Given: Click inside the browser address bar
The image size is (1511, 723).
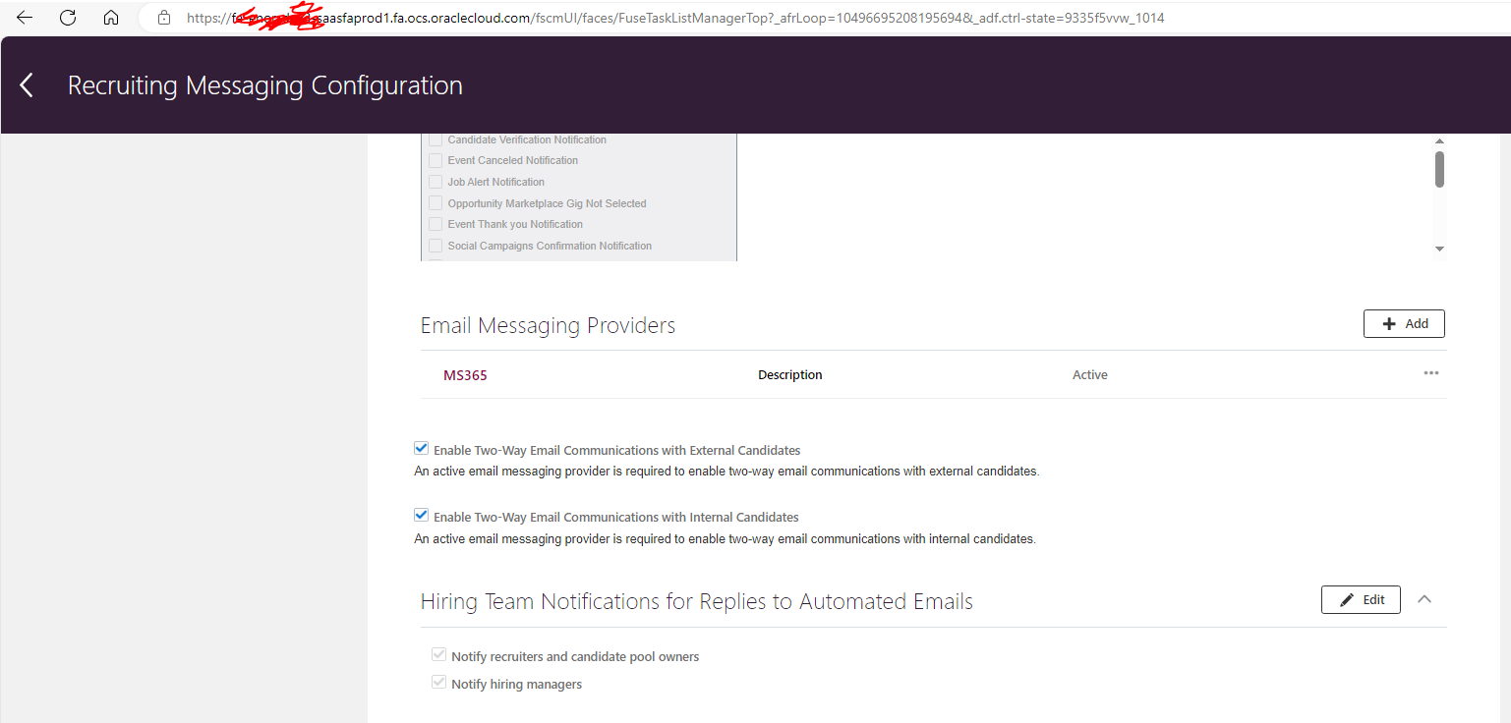Looking at the screenshot, I should point(590,17).
